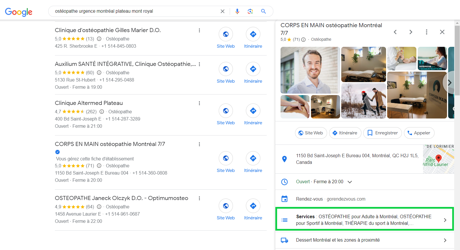Go to previous business in panel

click(x=395, y=32)
